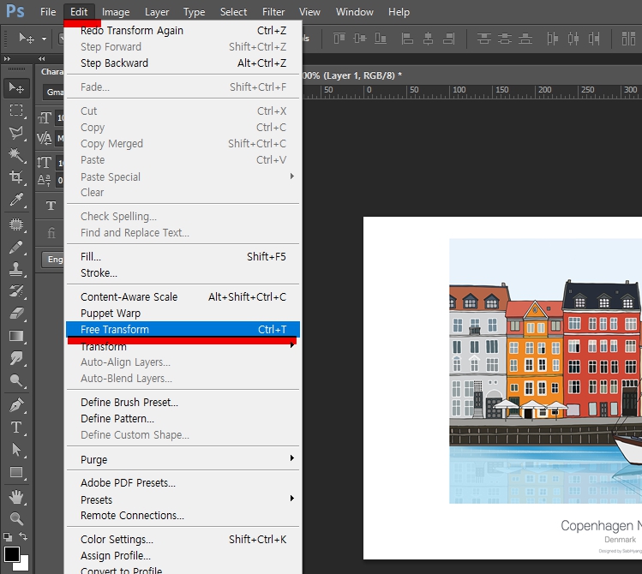This screenshot has width=642, height=574.
Task: Expand the Presets submenu
Action: coord(291,499)
